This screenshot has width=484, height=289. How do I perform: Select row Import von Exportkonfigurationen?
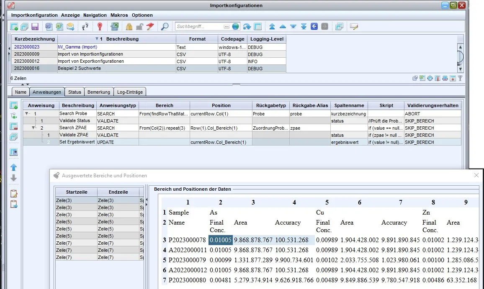149,61
